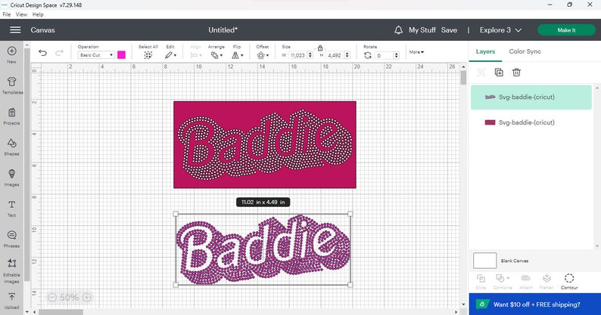Click the Width stepper arrows
Screen dimensions: 601x315
coord(310,55)
